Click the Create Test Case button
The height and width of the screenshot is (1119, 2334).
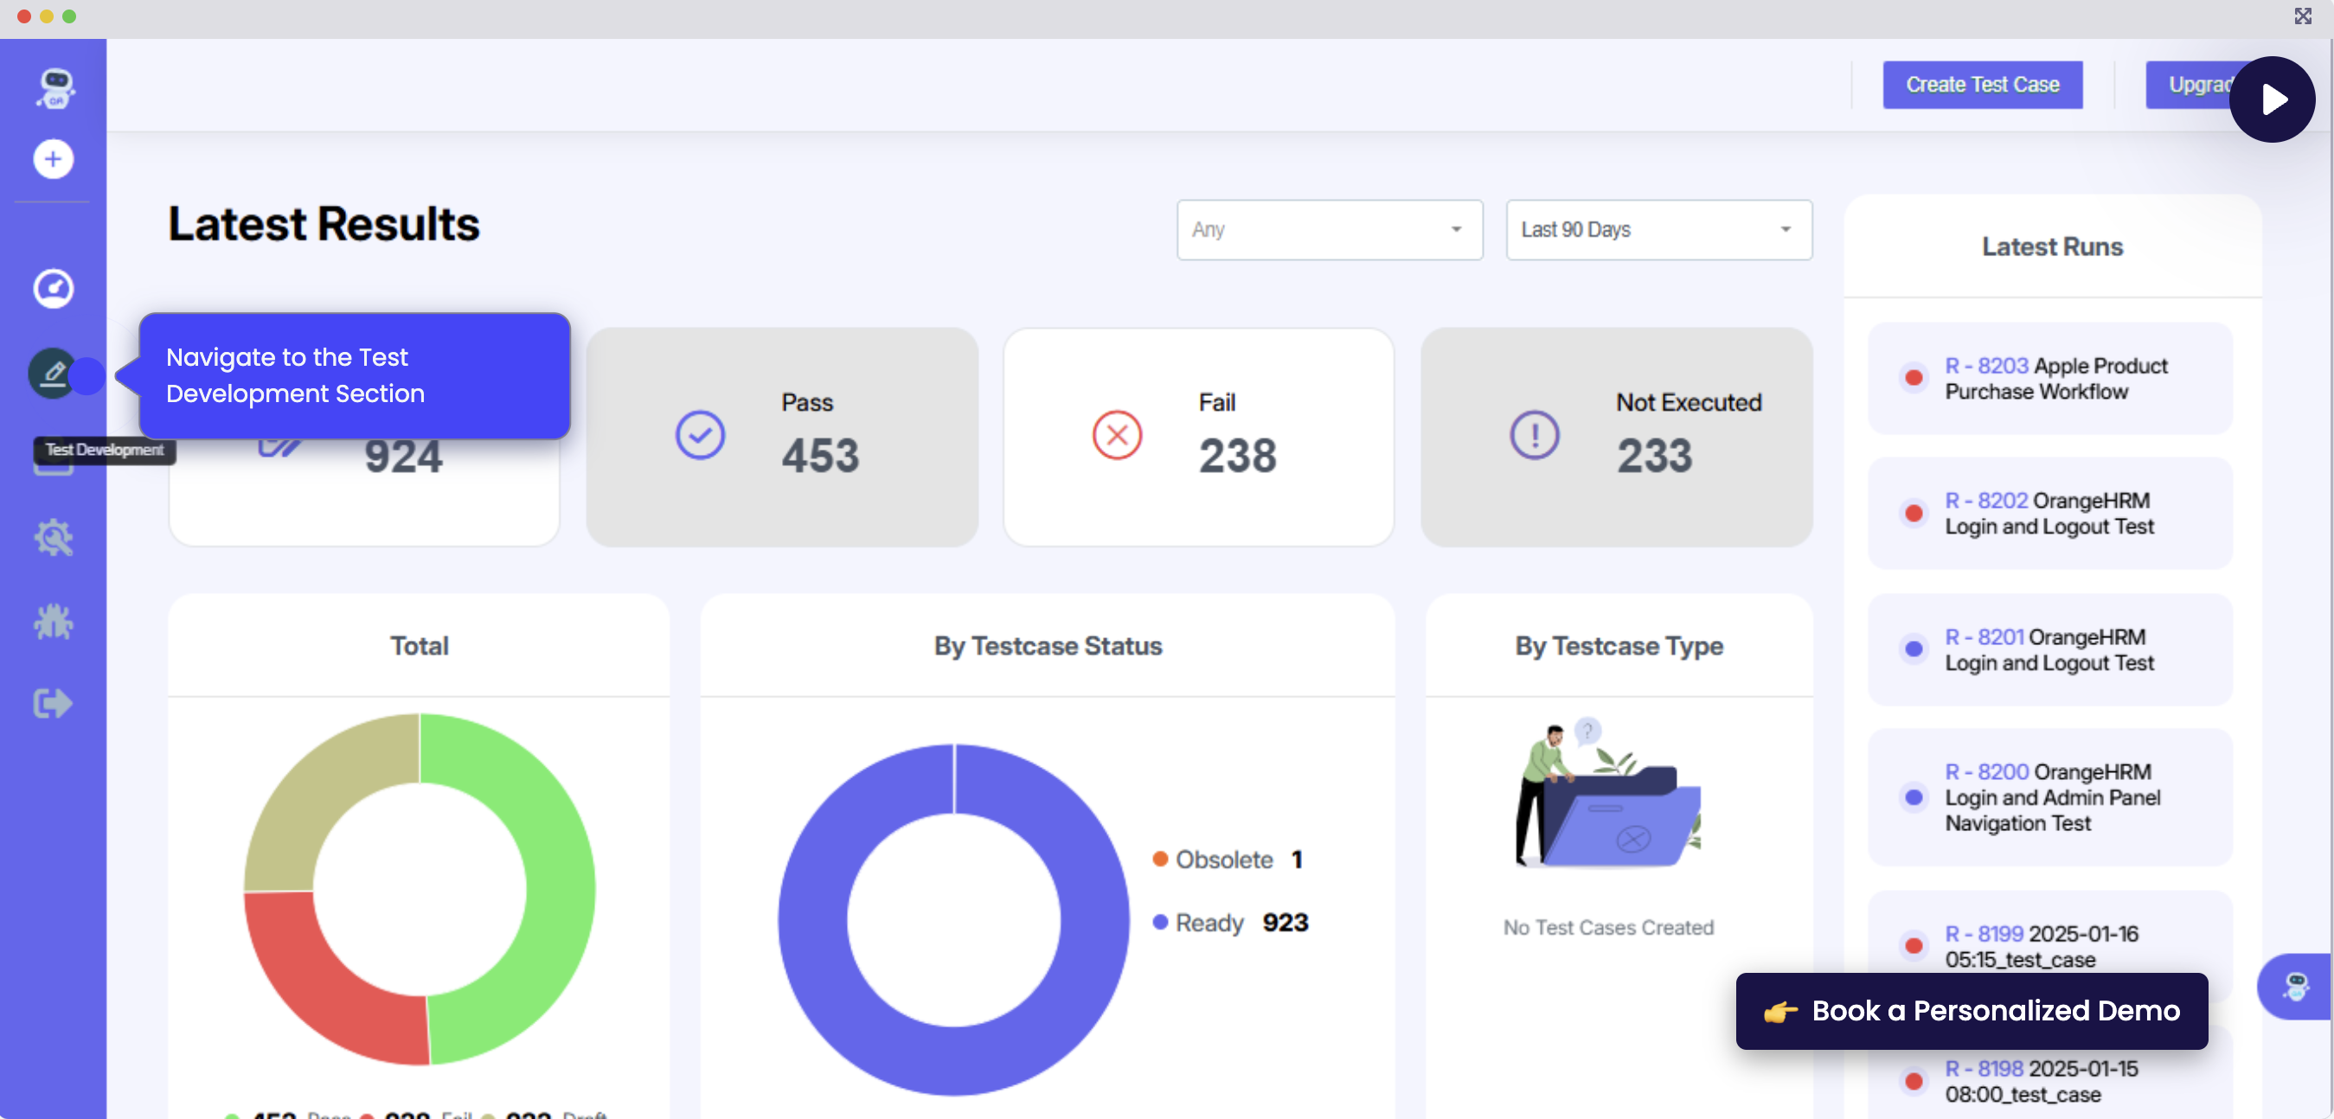tap(1982, 85)
